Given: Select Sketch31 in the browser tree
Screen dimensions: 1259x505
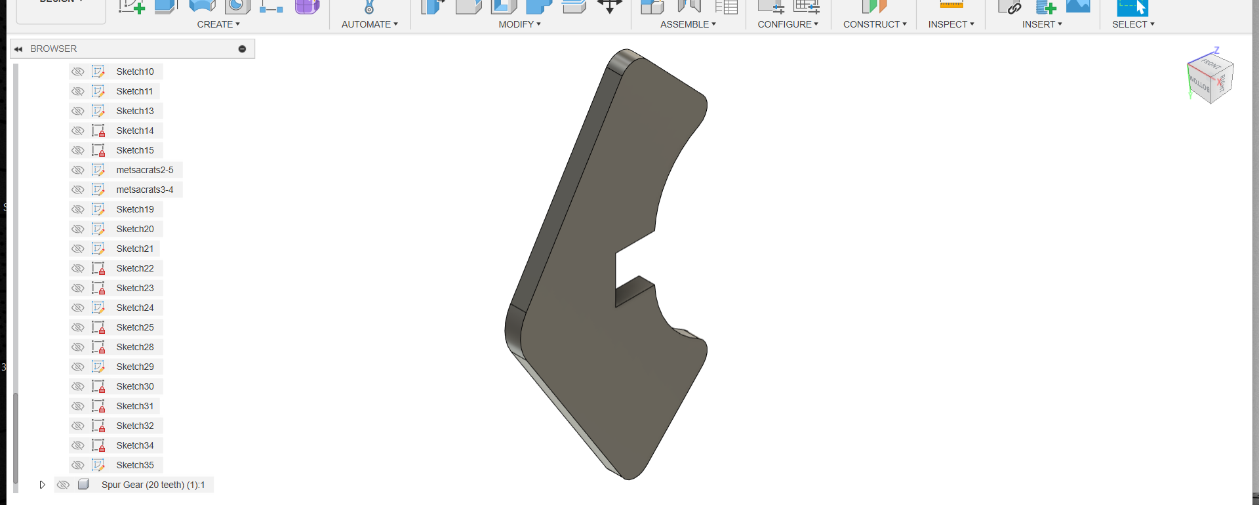Looking at the screenshot, I should (134, 406).
